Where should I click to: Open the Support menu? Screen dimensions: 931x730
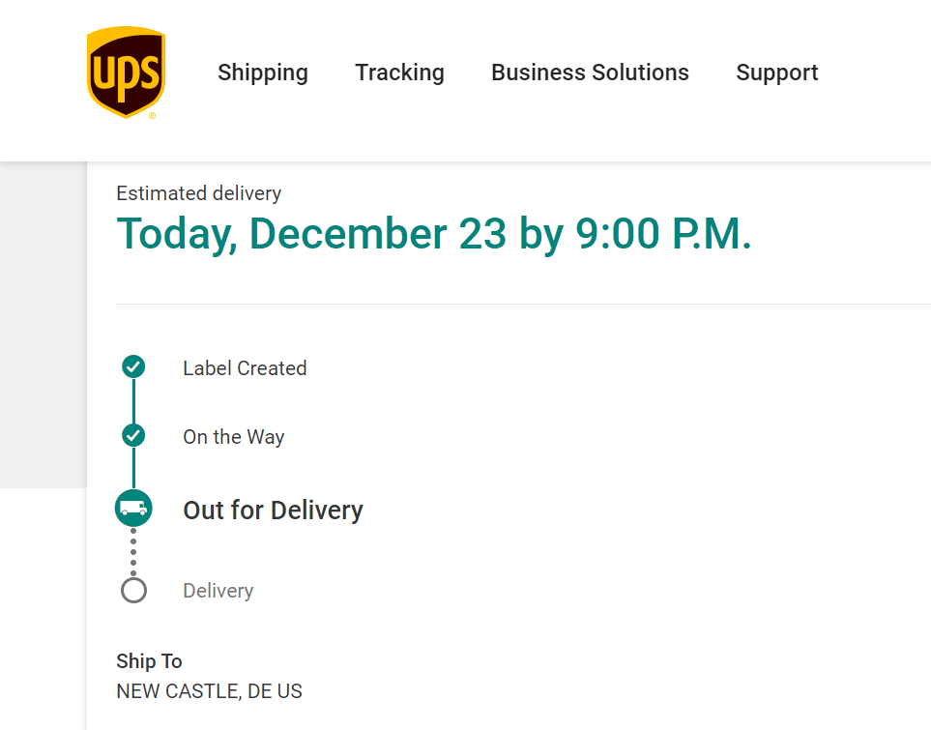[x=777, y=73]
